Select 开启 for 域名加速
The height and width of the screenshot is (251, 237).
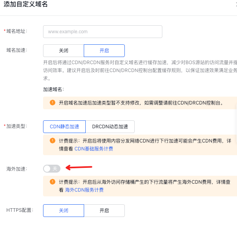coord(104,51)
